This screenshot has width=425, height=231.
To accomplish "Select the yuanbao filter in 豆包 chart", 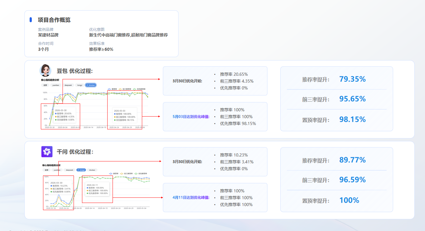I will 56,85.
